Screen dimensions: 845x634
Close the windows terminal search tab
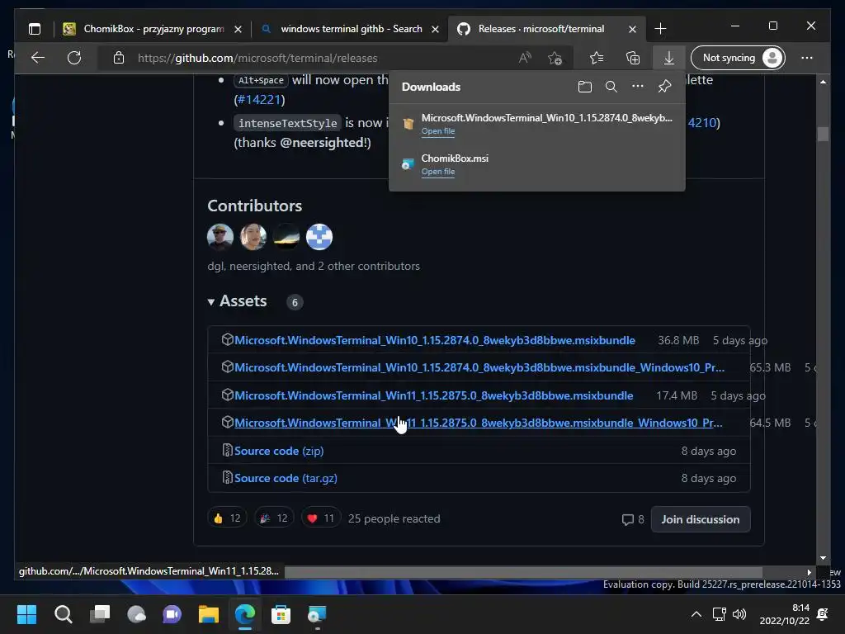click(435, 29)
